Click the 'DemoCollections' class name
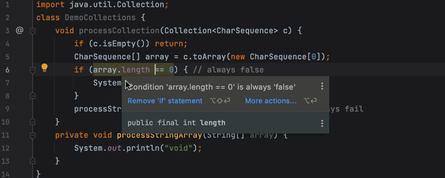Viewport: 445px width, 178px height. (x=100, y=18)
